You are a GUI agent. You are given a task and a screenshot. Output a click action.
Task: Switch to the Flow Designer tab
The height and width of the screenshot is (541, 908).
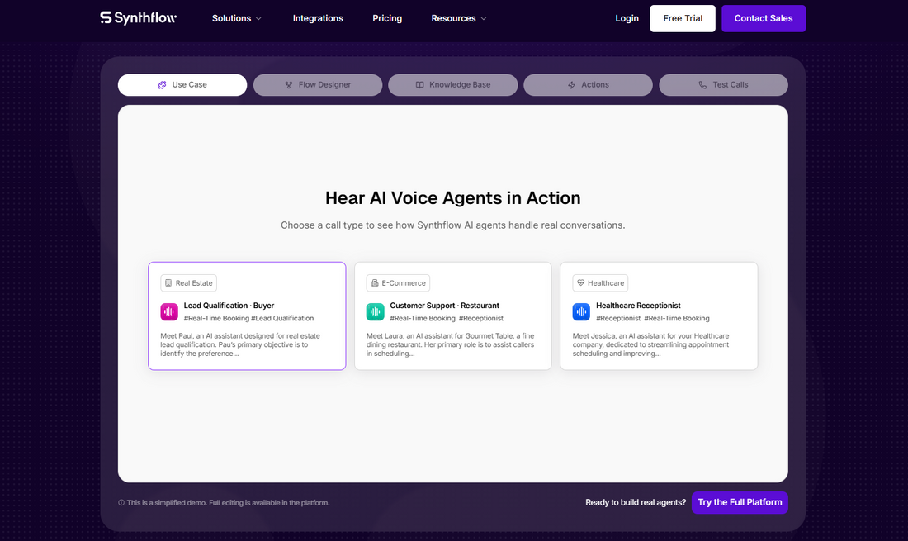318,84
